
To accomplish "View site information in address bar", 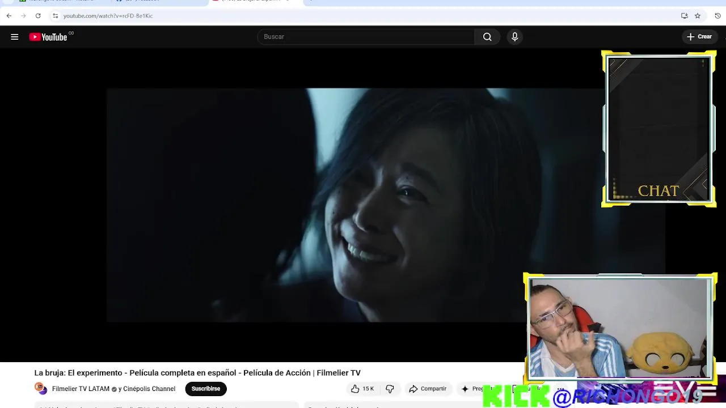I will pyautogui.click(x=55, y=16).
